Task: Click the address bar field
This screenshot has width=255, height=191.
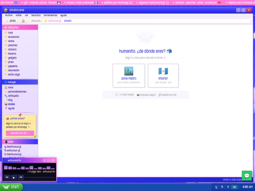Action: (146, 21)
